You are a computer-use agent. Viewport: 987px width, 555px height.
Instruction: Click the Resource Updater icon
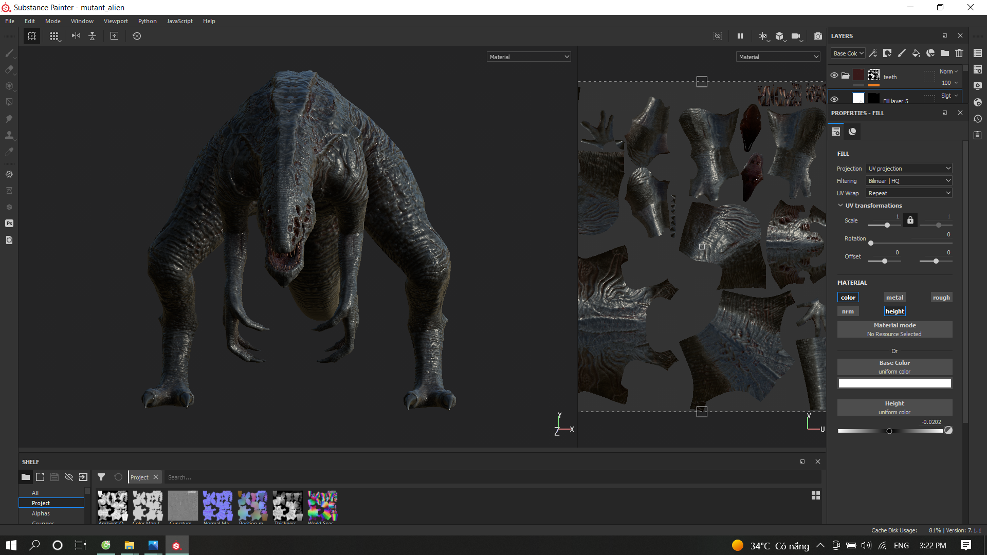[9, 240]
